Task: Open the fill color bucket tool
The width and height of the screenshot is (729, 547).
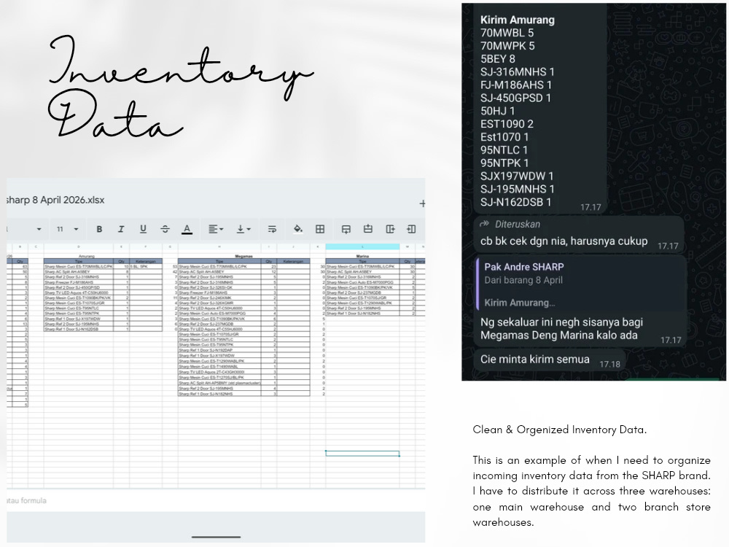Action: 298,229
